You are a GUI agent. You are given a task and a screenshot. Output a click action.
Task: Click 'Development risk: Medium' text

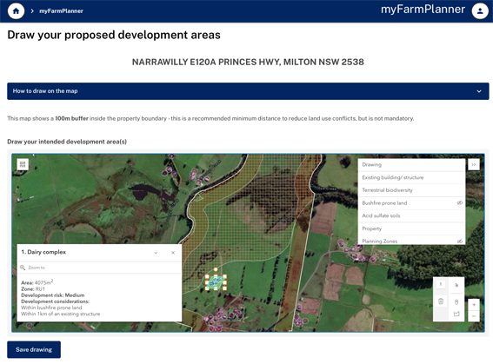click(52, 295)
